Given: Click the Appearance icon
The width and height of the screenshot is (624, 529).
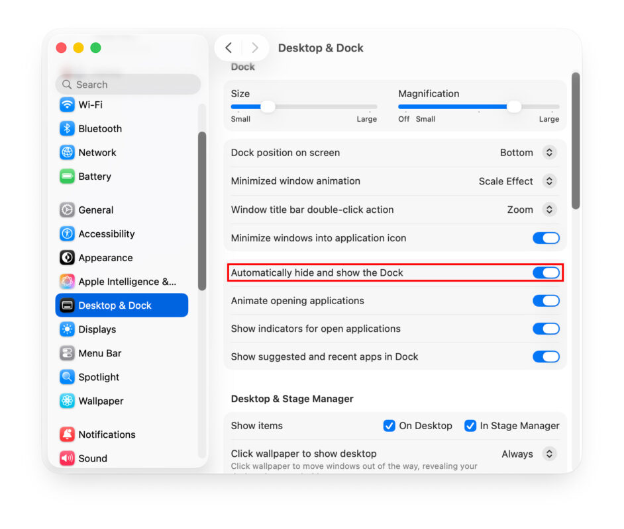Looking at the screenshot, I should coord(67,258).
